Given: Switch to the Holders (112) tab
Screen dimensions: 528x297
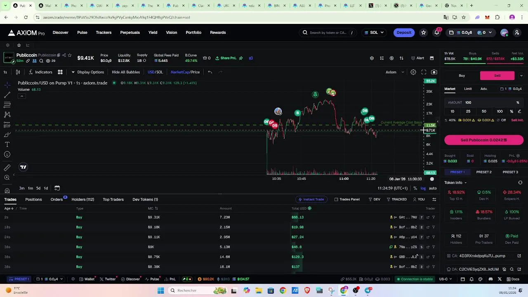Looking at the screenshot, I should click(83, 200).
